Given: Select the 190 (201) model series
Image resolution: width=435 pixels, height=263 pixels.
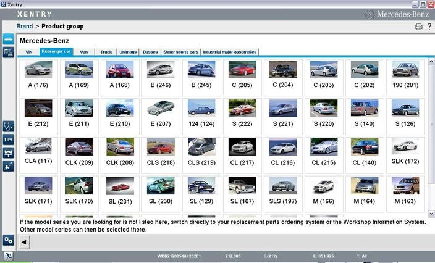Looking at the screenshot, I should tap(405, 78).
